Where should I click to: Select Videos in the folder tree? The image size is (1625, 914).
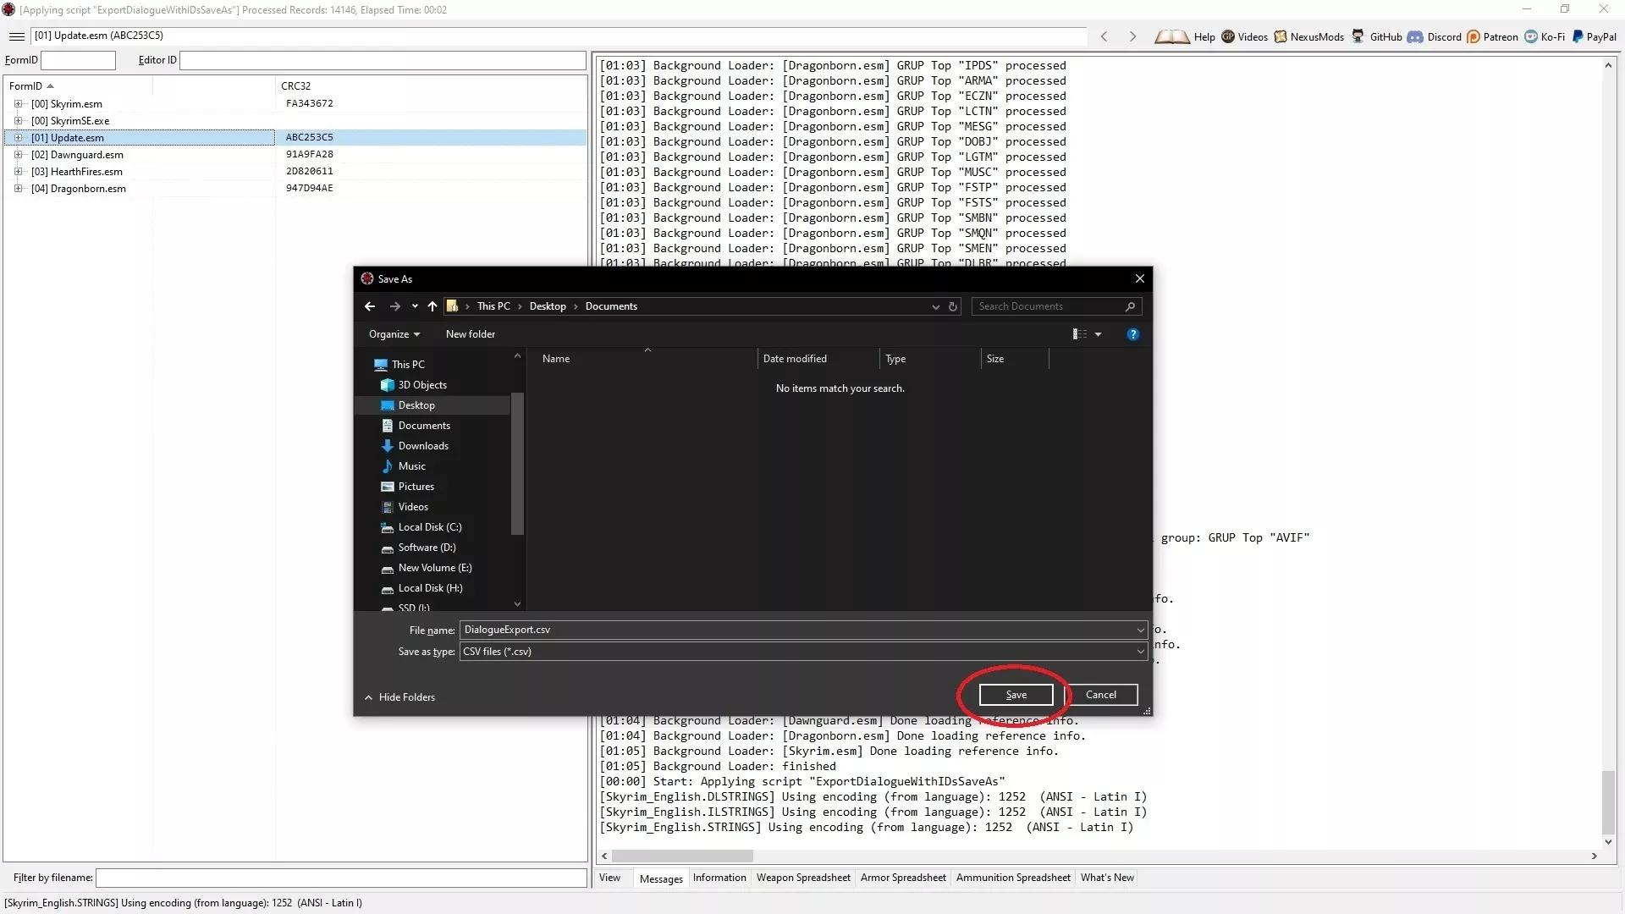pos(413,507)
